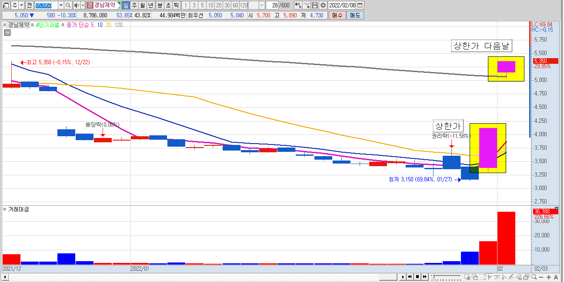Open the speaker icon dropdown arrow
The width and height of the screenshot is (564, 282).
click(83, 5)
